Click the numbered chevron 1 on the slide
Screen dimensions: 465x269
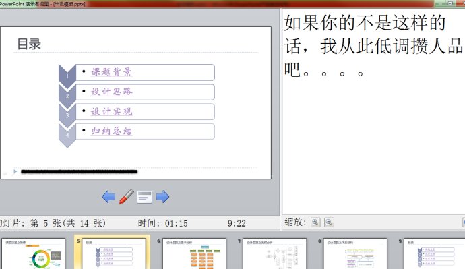[x=67, y=76]
